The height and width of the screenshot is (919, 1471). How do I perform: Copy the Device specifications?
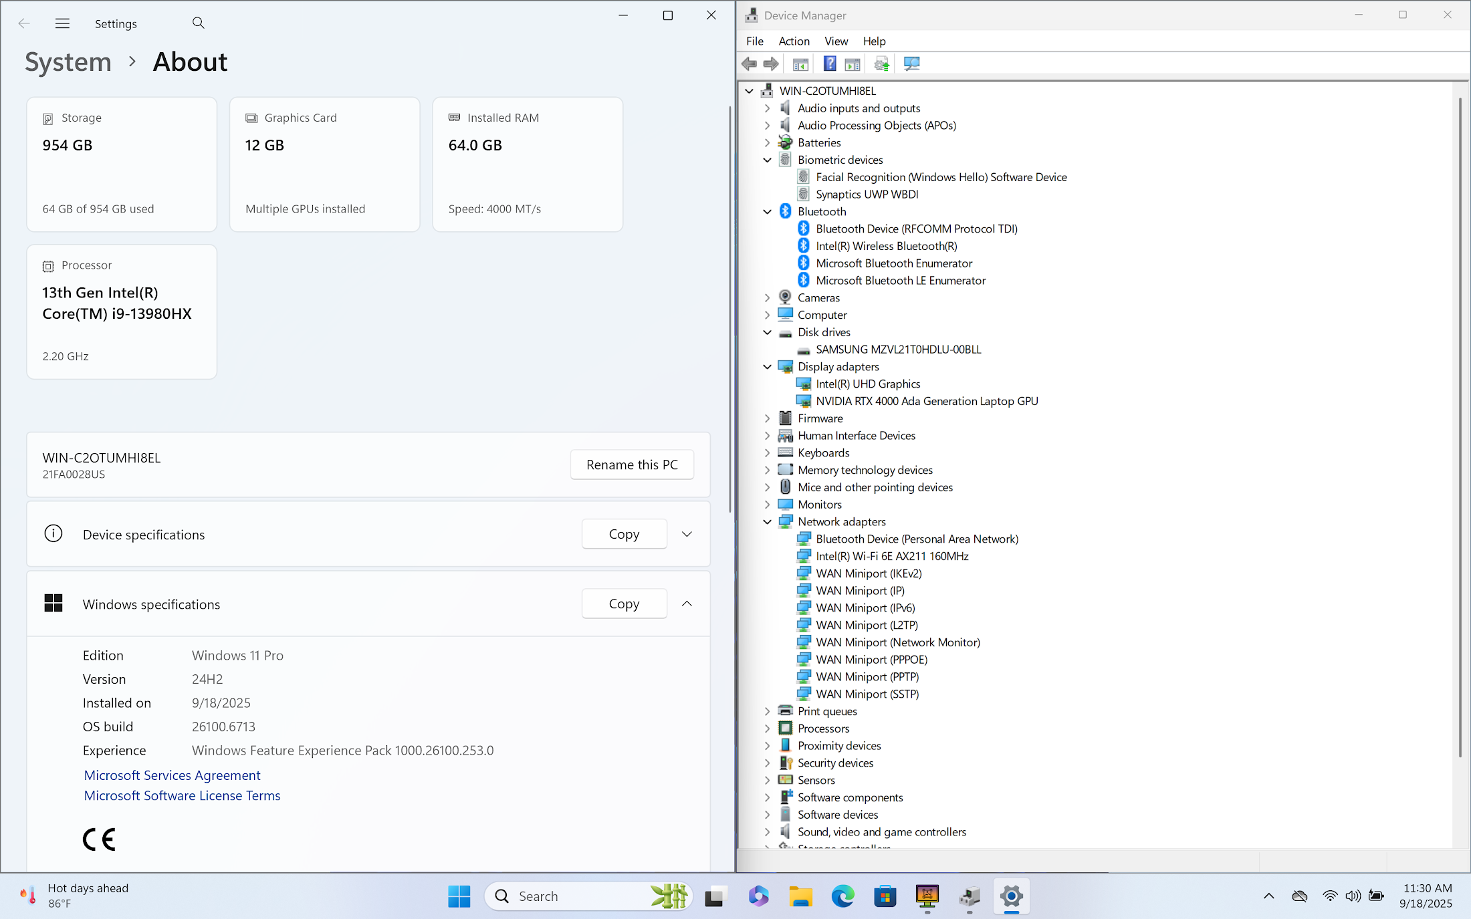(624, 534)
